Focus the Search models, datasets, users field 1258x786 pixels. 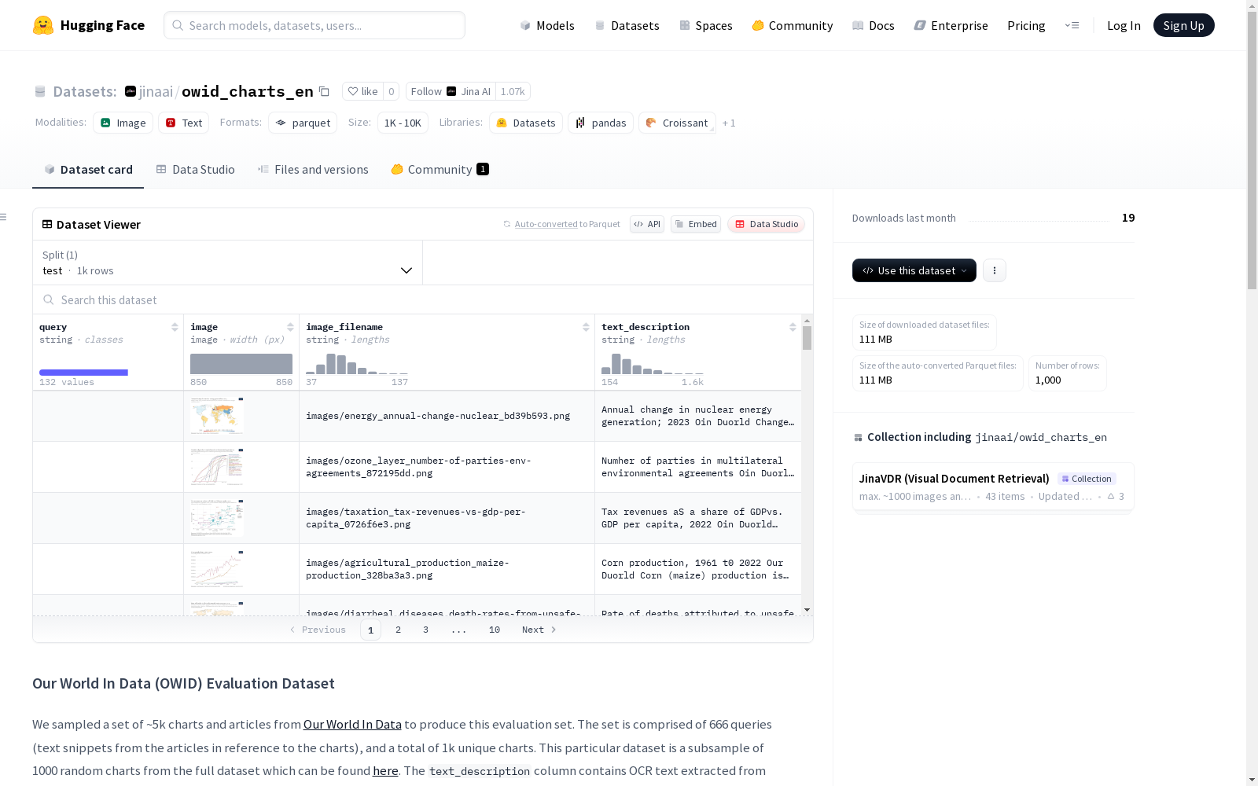[x=314, y=25]
